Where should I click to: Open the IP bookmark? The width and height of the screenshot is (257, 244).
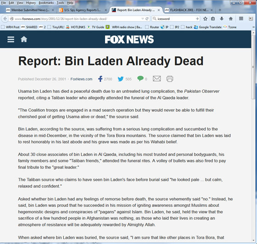point(165,27)
